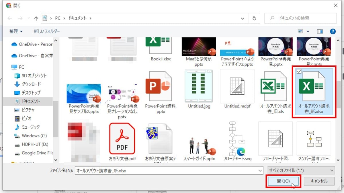Go up one folder level

[x=36, y=18]
